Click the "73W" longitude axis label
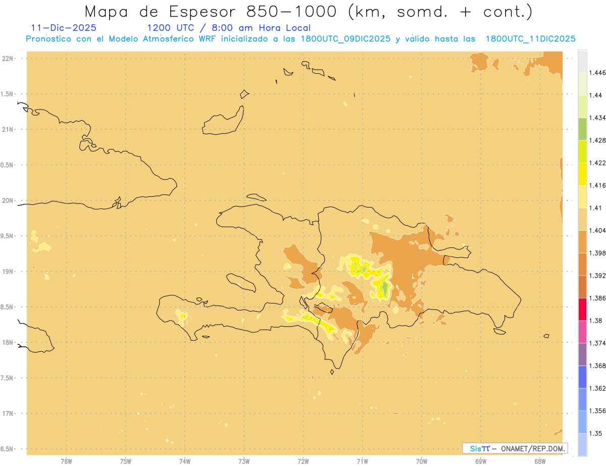 pos(244,460)
